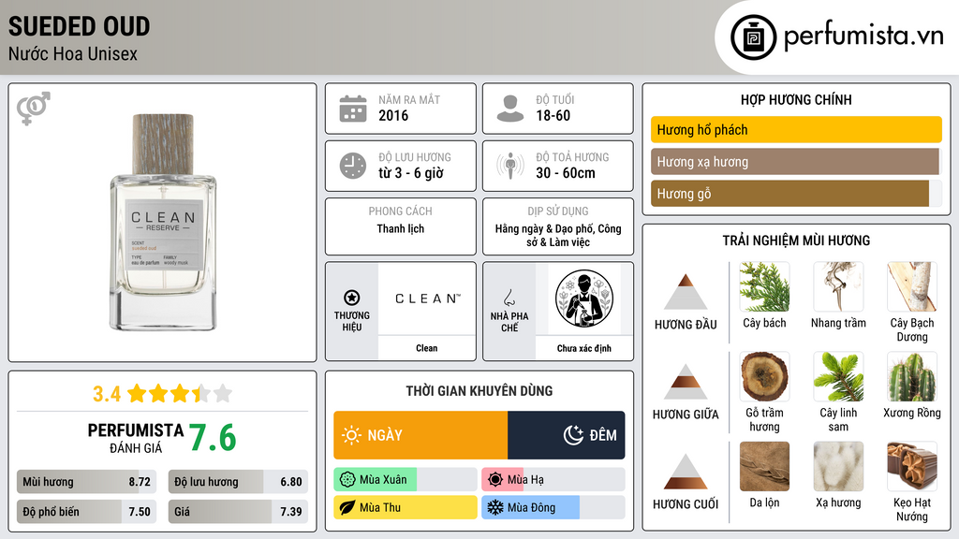Click the Hương cuối pyramid icon
Image resolution: width=959 pixels, height=539 pixels.
686,472
